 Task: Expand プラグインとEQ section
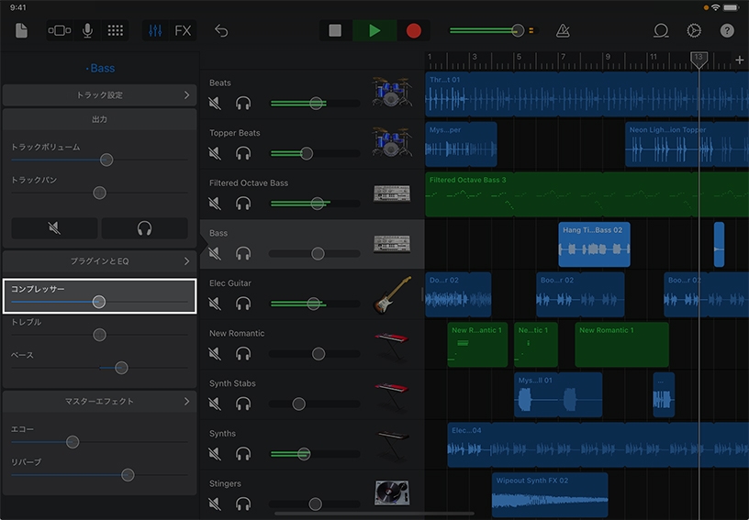click(x=99, y=261)
